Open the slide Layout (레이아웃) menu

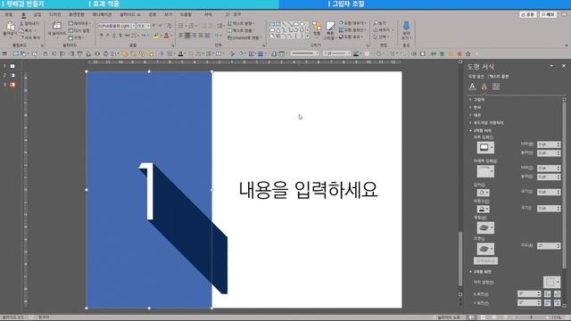click(x=79, y=23)
